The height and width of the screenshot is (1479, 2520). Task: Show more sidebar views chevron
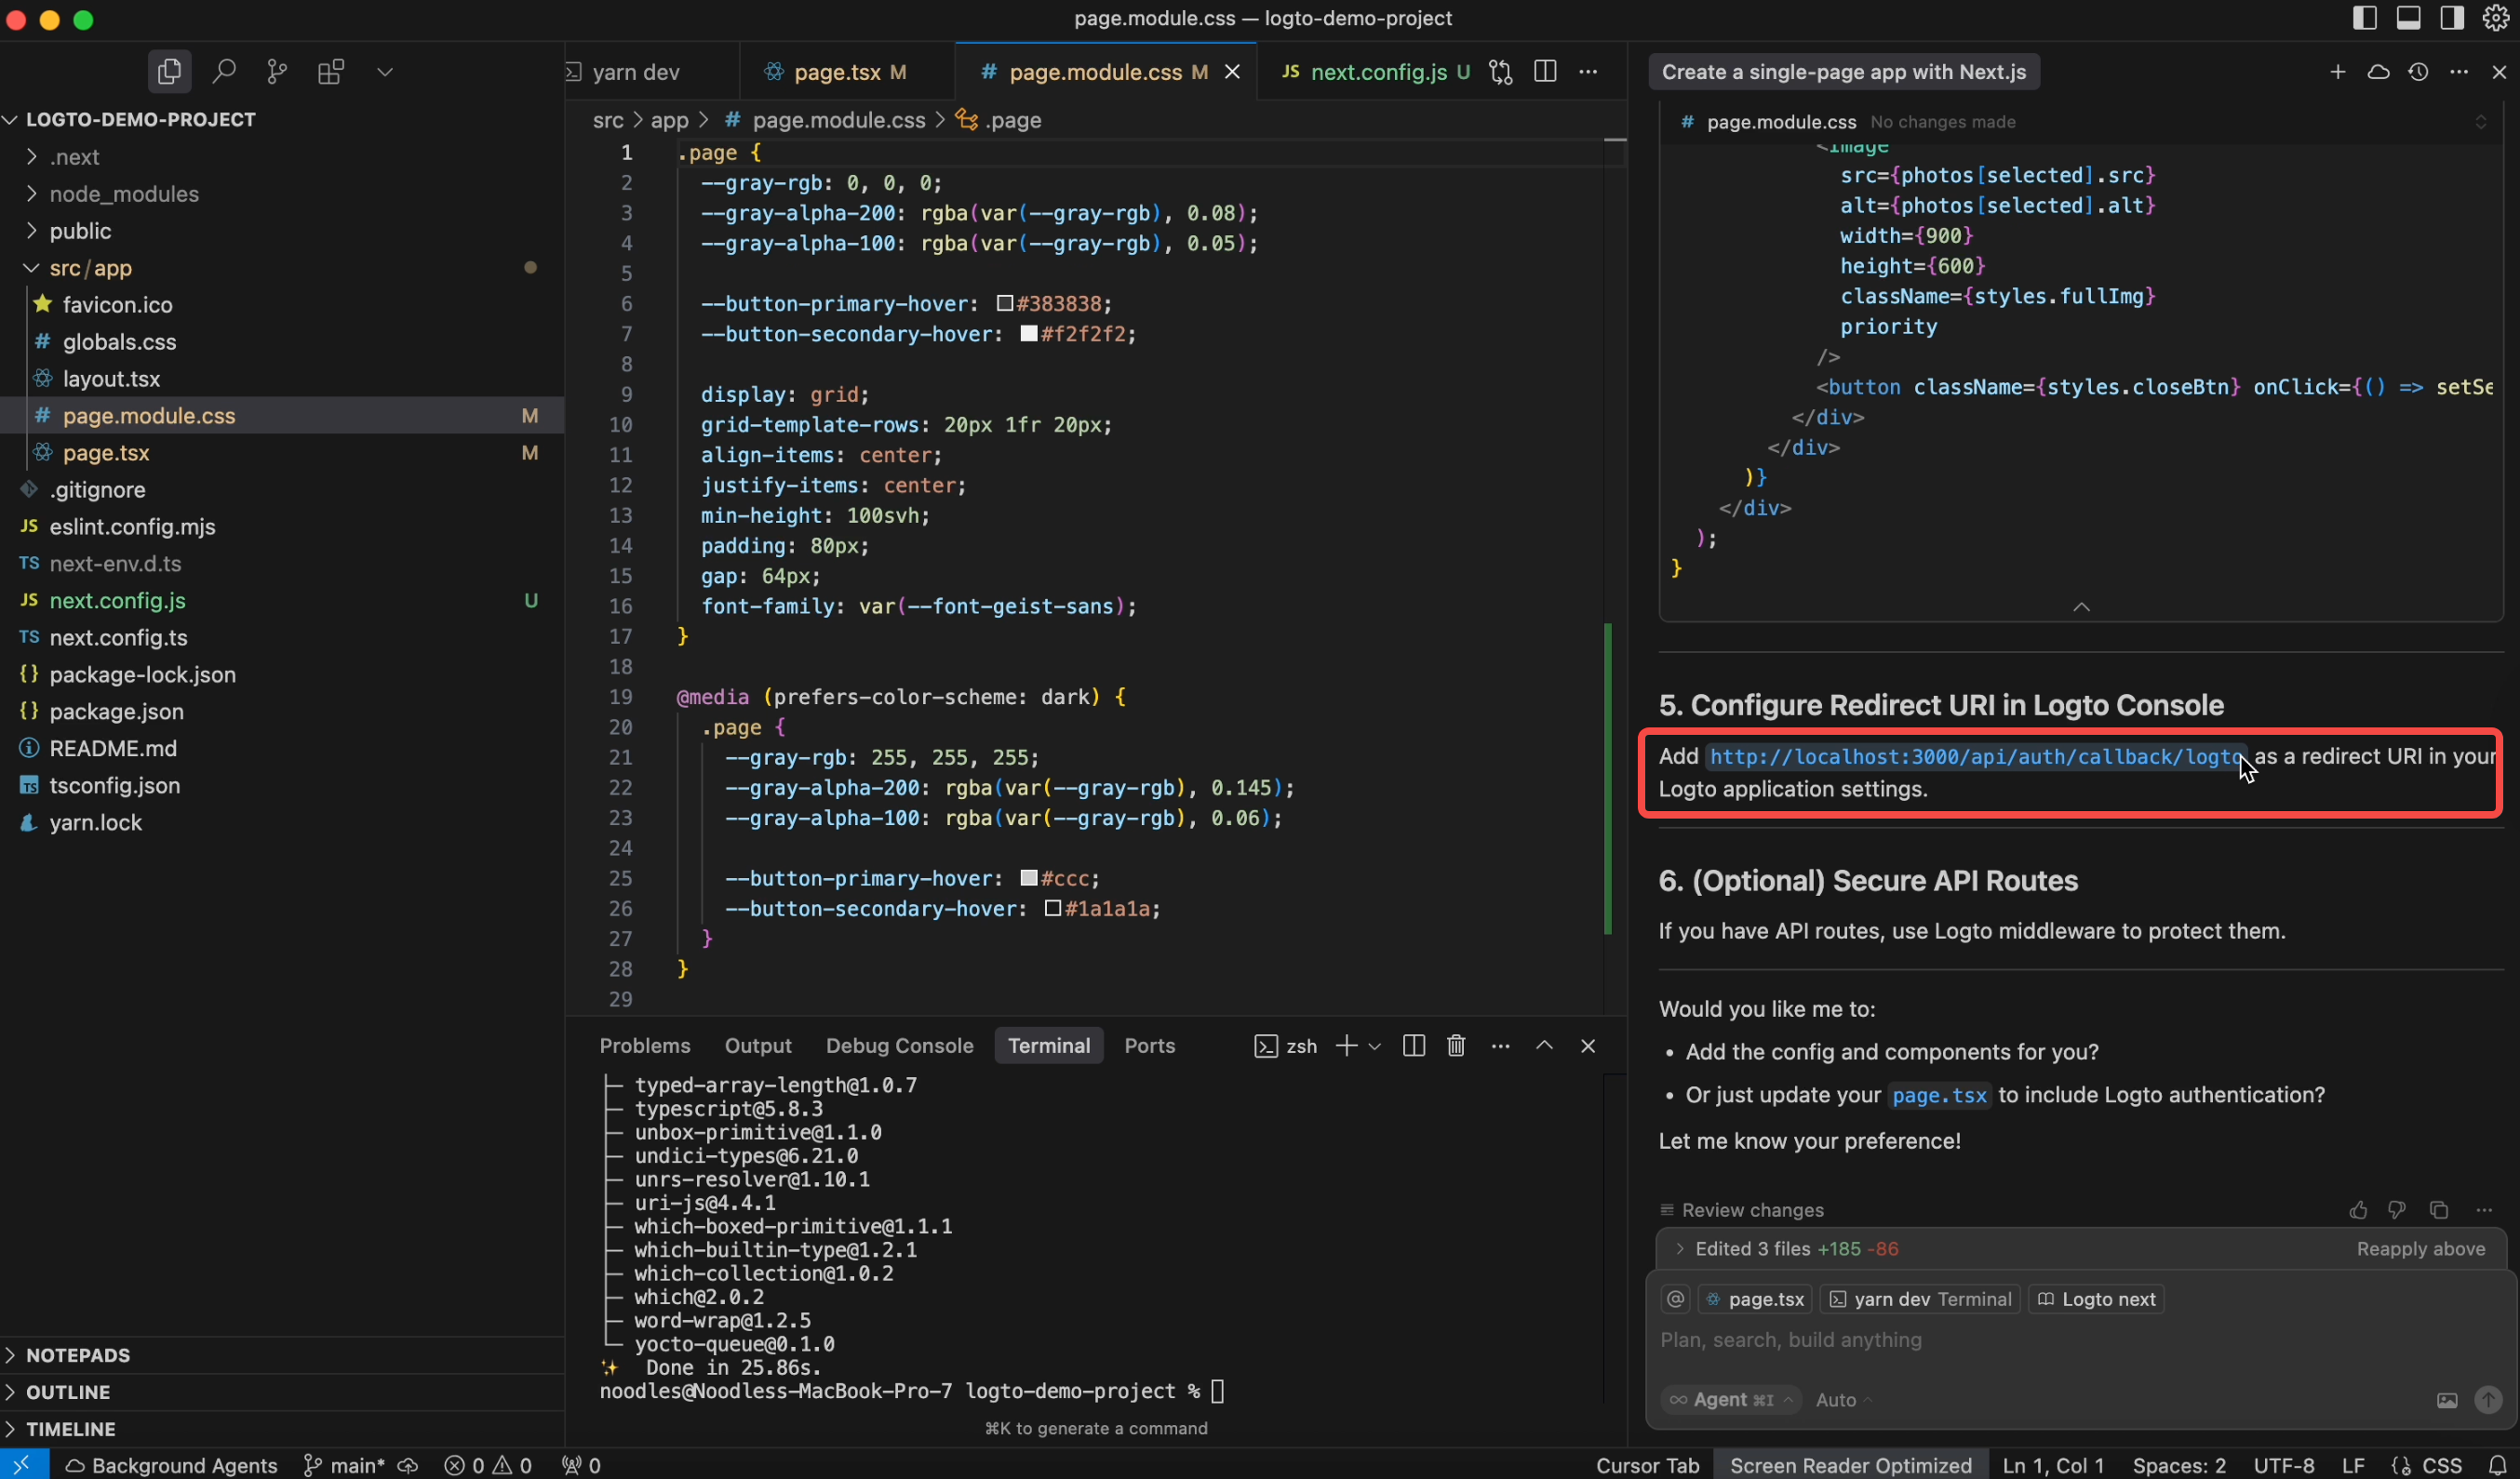[385, 72]
